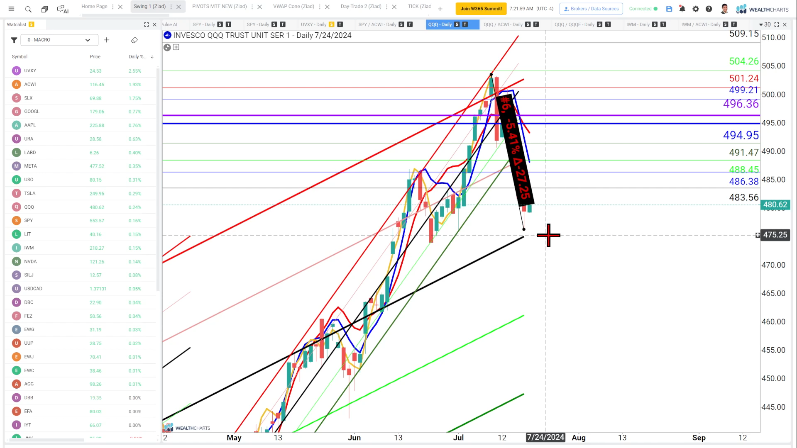
Task: Open Swing 1 (Ziad) tab options menu
Action: (x=171, y=7)
